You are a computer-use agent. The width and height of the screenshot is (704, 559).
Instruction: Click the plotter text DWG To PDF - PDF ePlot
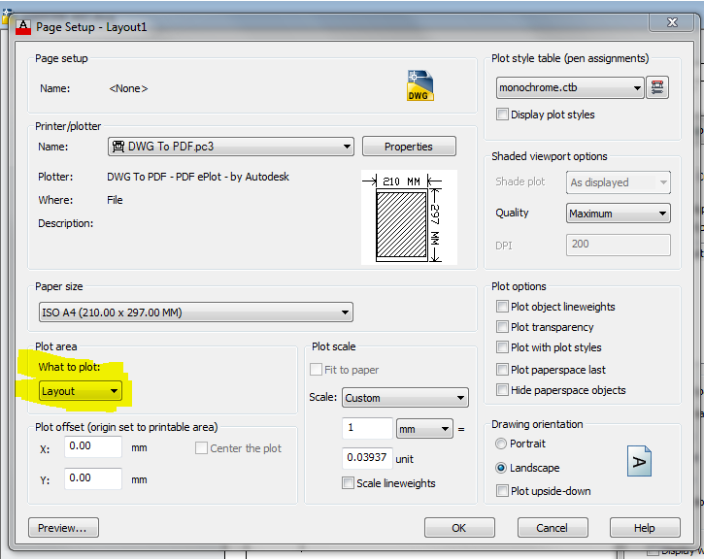point(198,177)
